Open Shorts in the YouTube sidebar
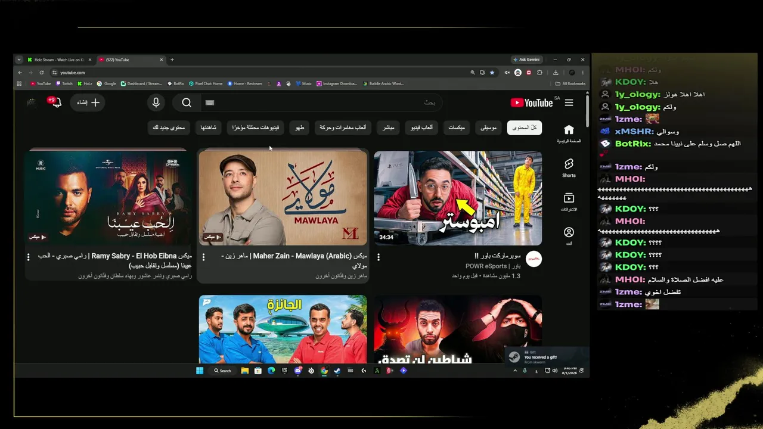Screen dimensions: 763x429 [569, 167]
